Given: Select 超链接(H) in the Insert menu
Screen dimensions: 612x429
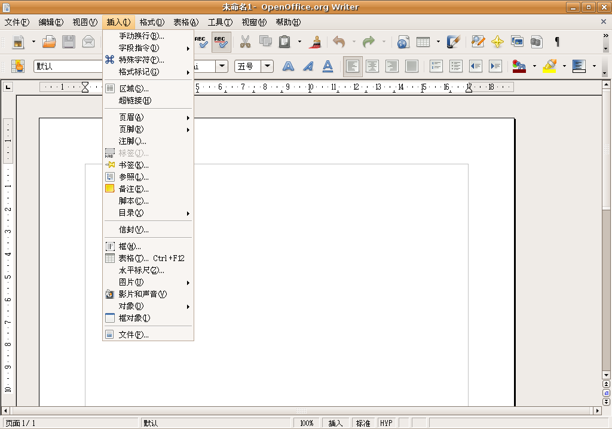Looking at the screenshot, I should [x=148, y=100].
